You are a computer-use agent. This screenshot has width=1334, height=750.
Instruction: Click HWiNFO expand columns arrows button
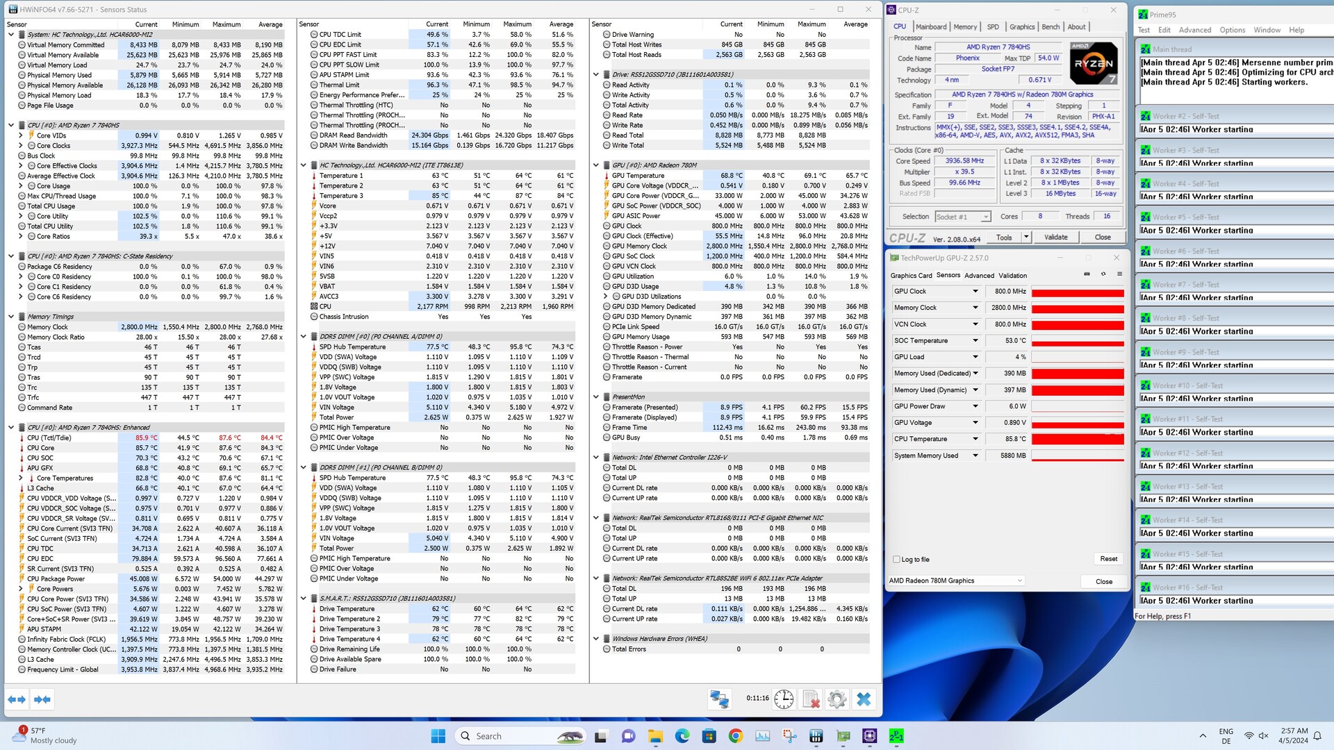point(17,699)
